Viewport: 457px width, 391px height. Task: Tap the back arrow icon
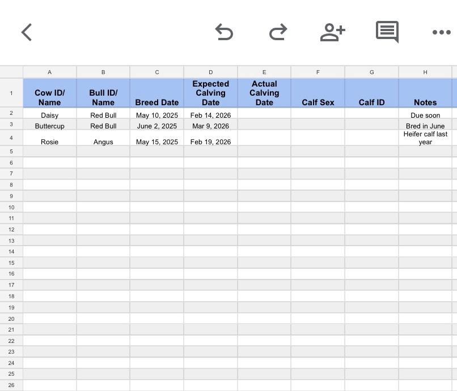point(27,32)
